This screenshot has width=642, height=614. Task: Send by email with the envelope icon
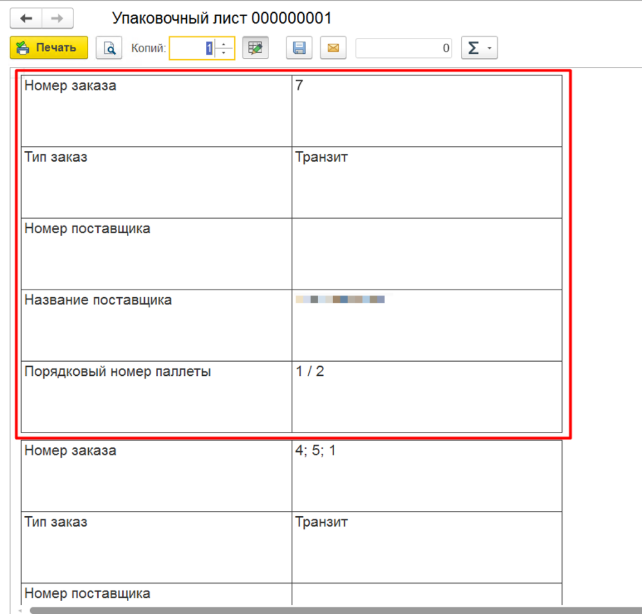[x=334, y=48]
